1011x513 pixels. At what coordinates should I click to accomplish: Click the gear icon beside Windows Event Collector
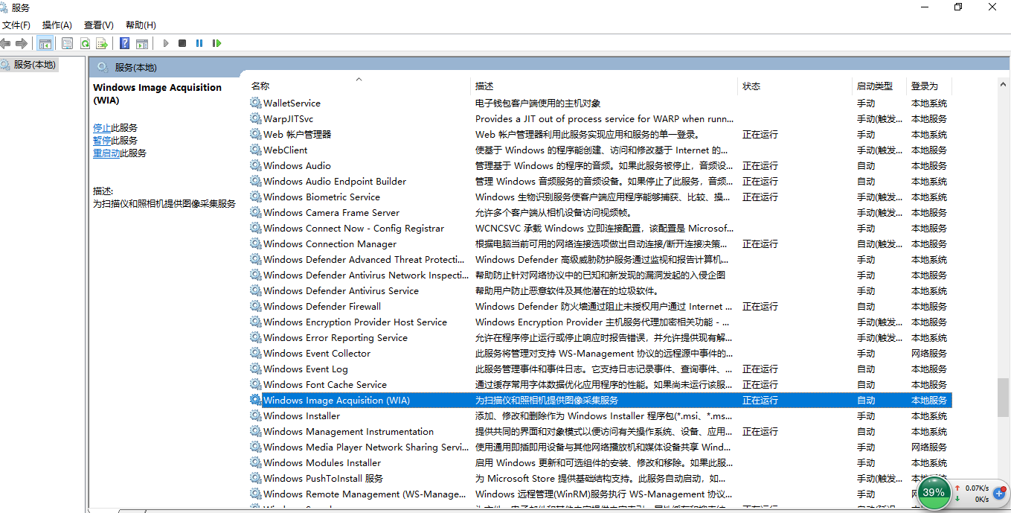(x=256, y=353)
